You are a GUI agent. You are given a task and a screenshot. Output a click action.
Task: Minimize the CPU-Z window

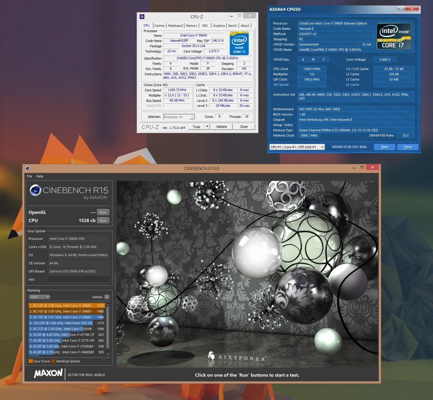click(232, 16)
